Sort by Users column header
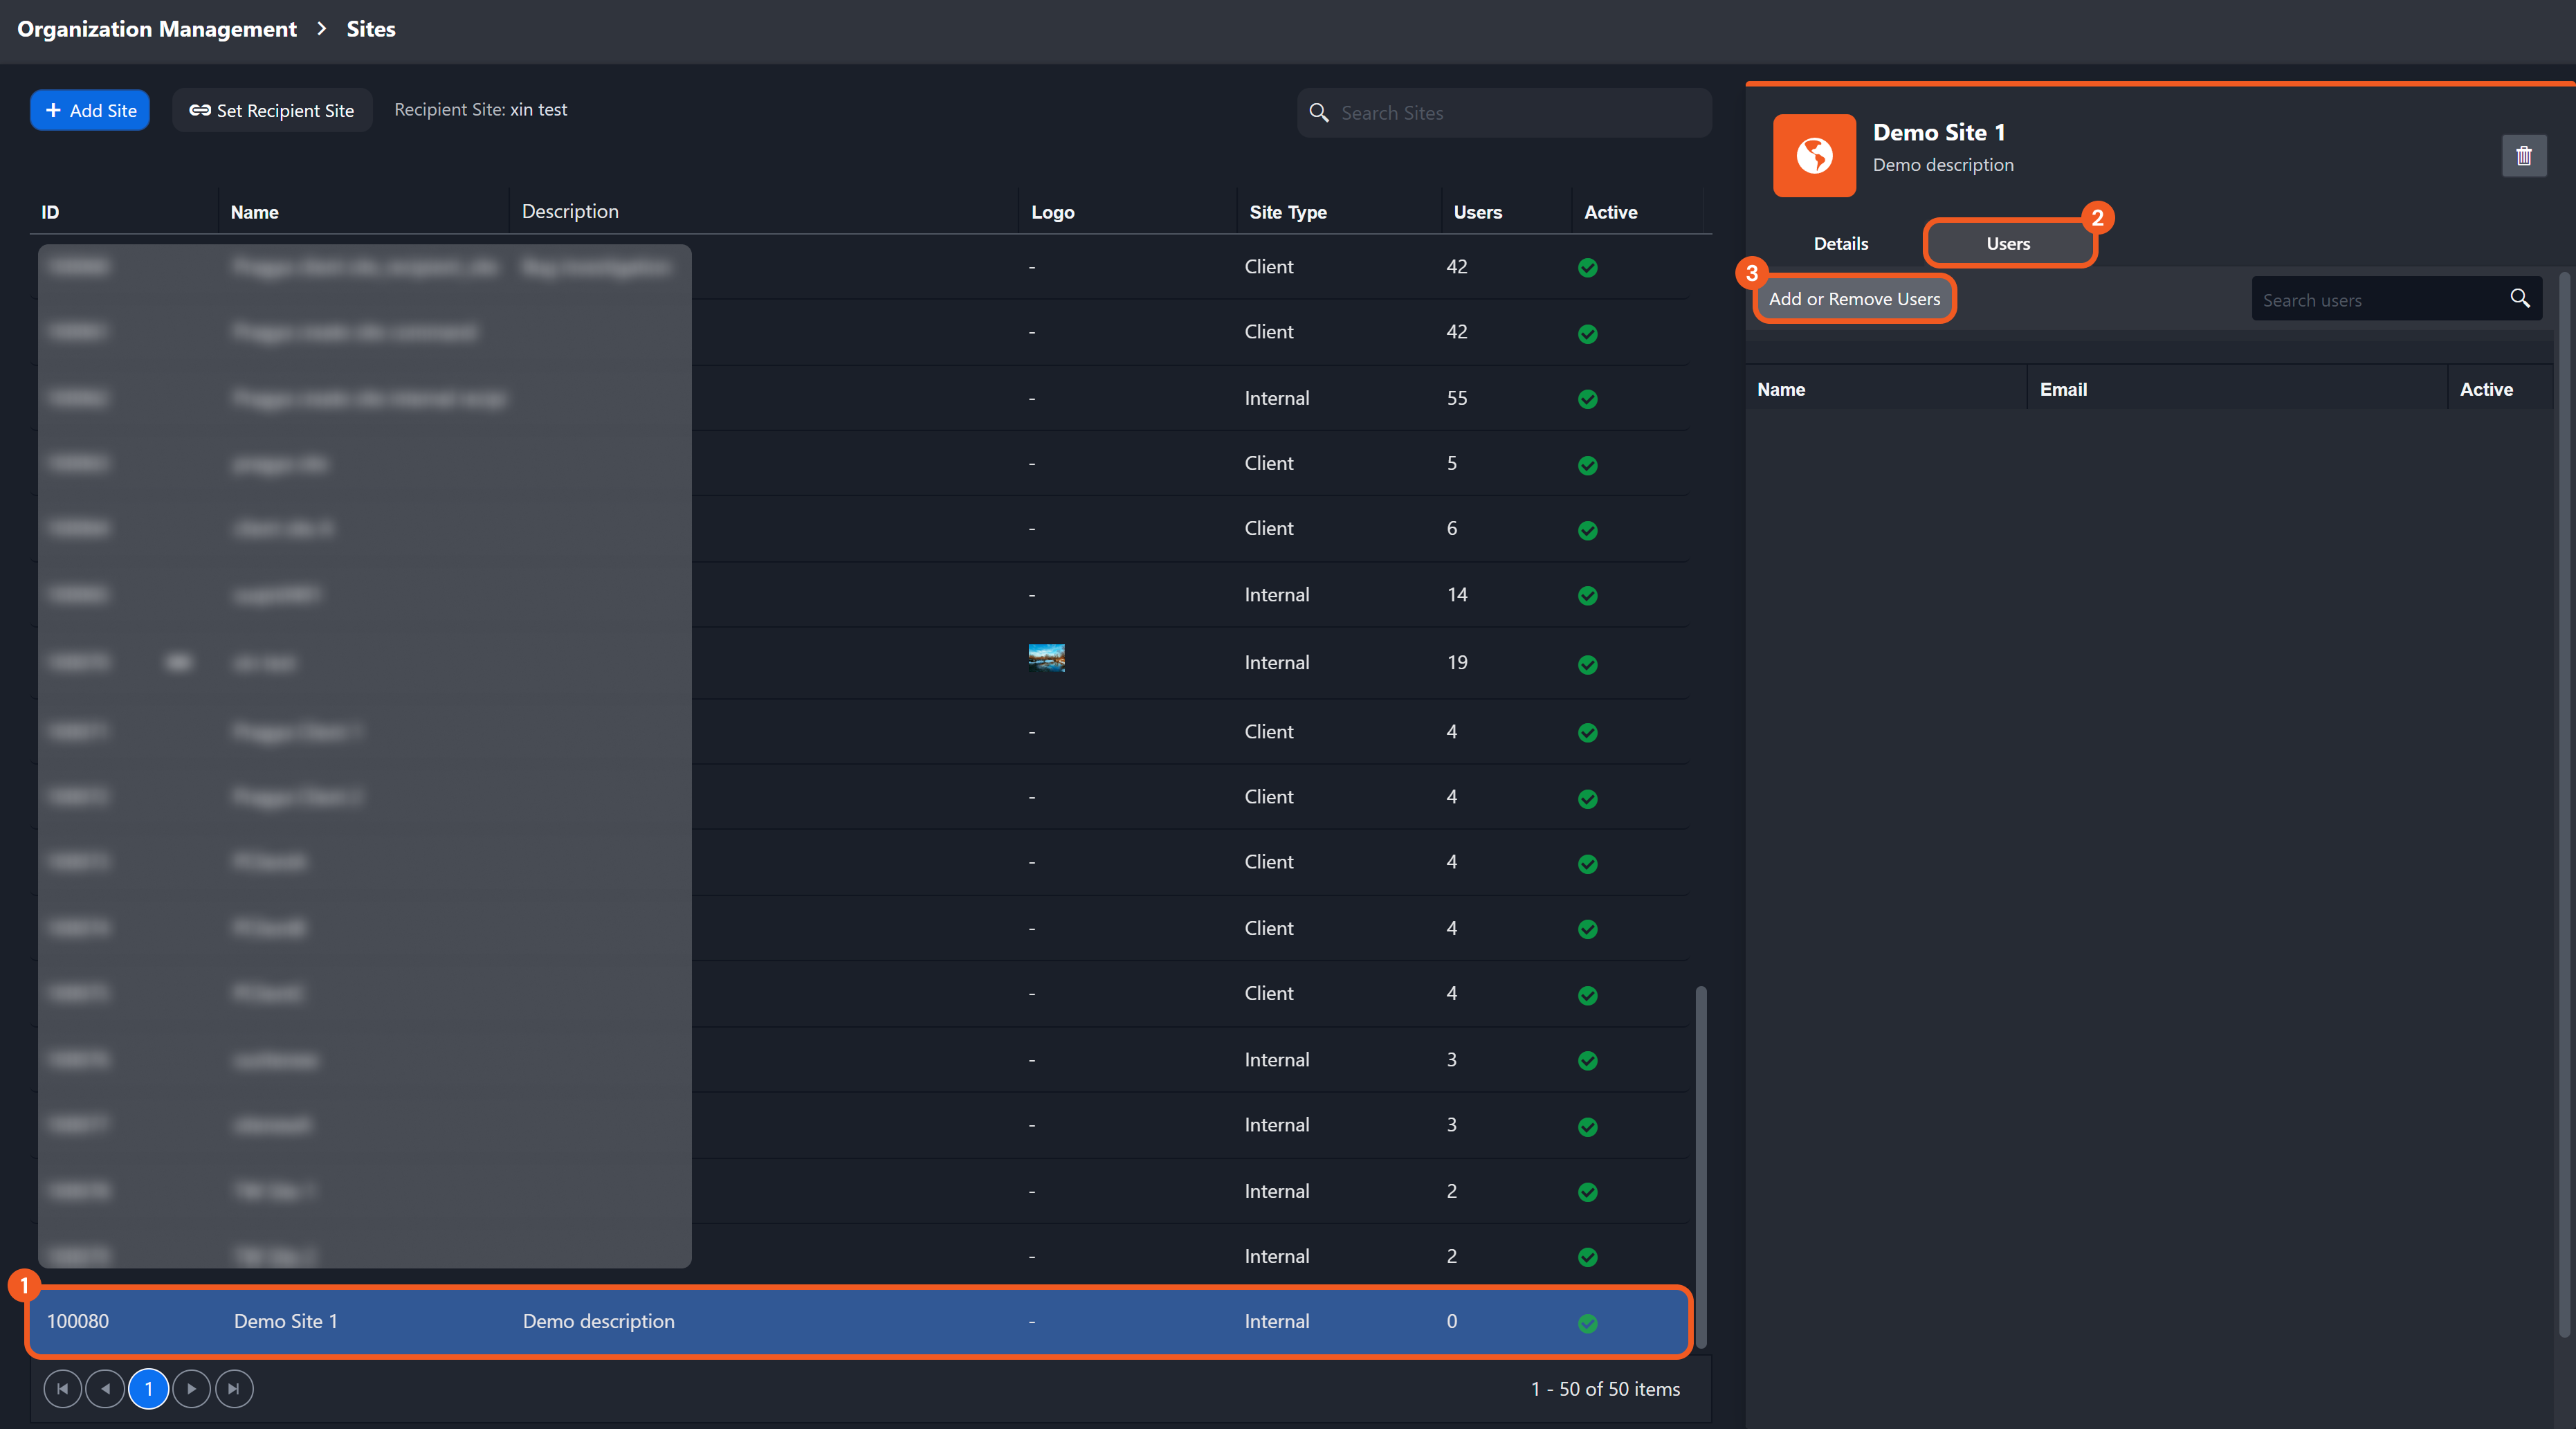2576x1429 pixels. tap(1477, 212)
